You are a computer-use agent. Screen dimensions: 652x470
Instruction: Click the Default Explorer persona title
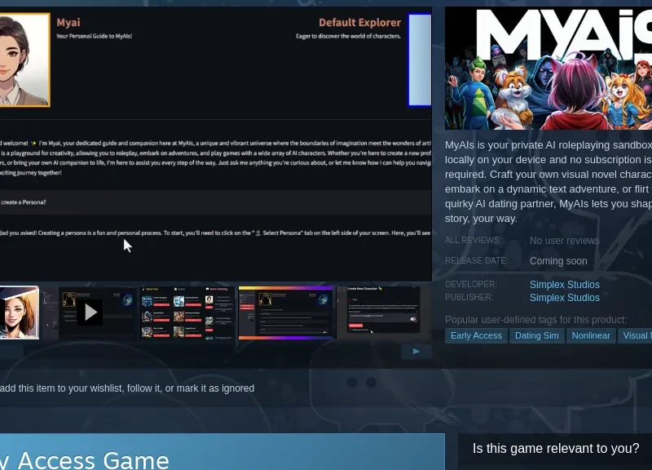pos(359,22)
